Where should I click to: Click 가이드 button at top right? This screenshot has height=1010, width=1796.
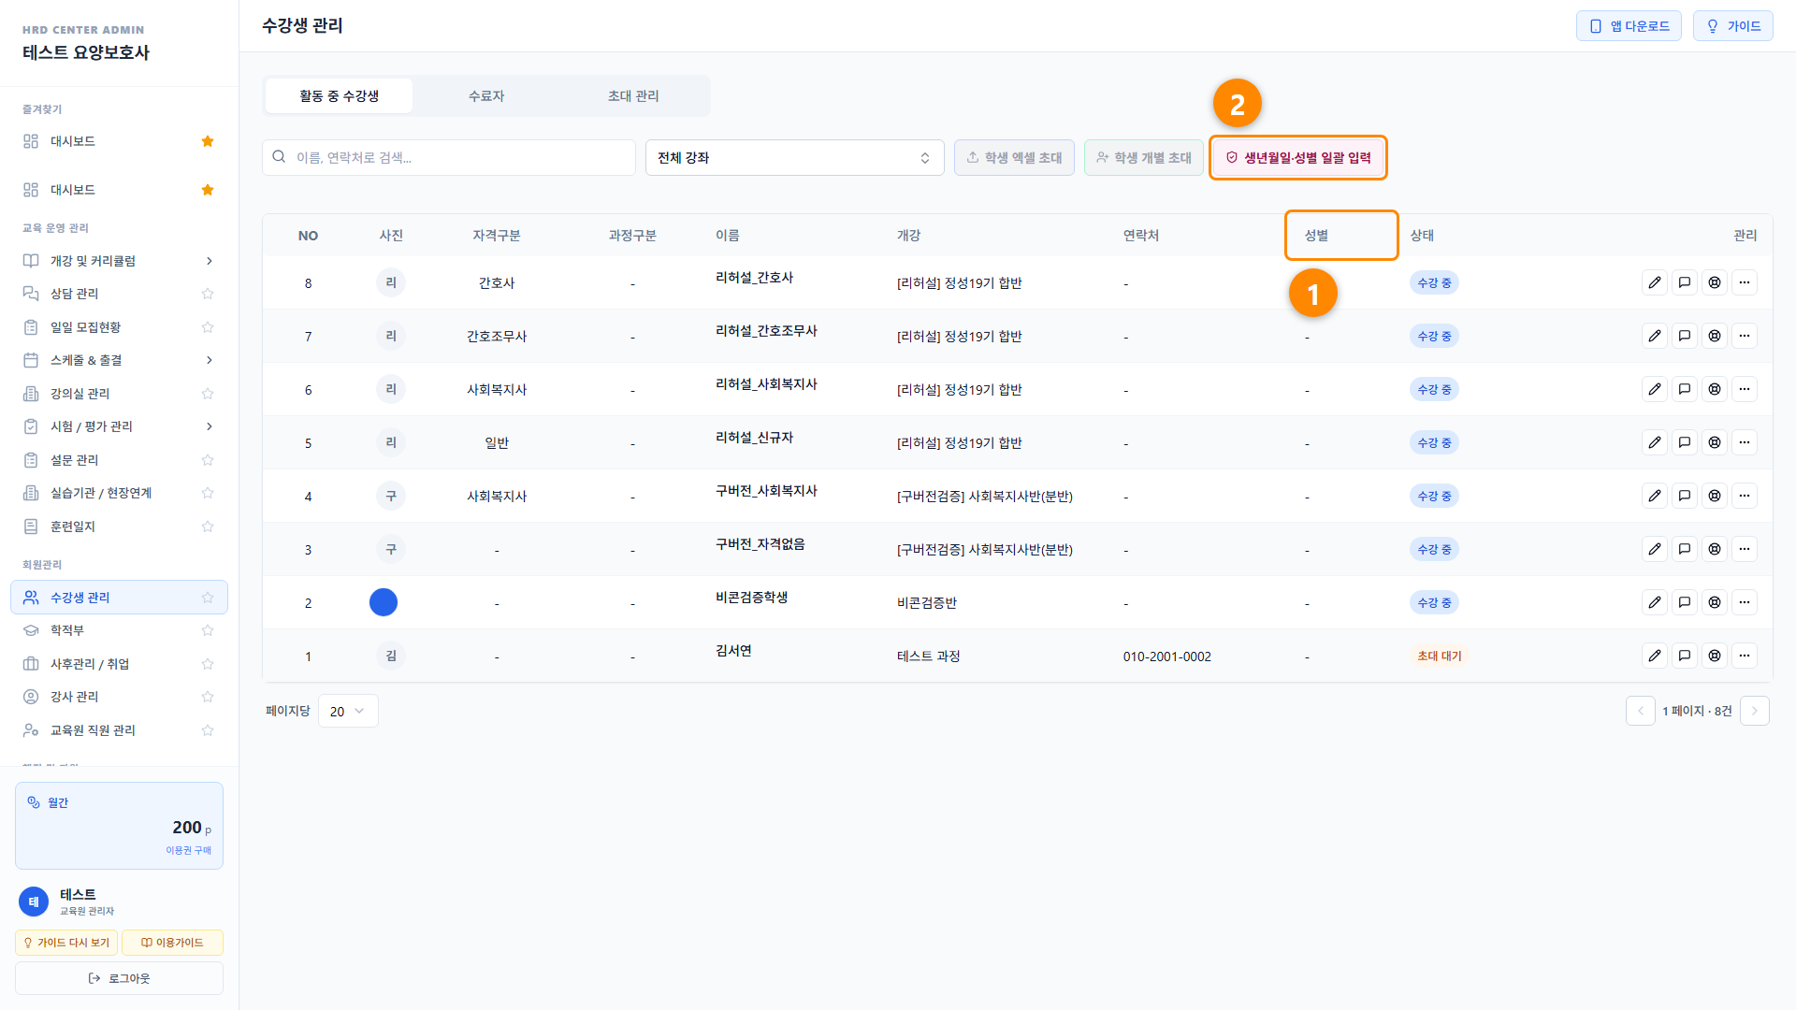pyautogui.click(x=1732, y=26)
